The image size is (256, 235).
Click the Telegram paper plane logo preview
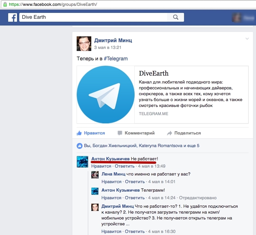(x=105, y=95)
